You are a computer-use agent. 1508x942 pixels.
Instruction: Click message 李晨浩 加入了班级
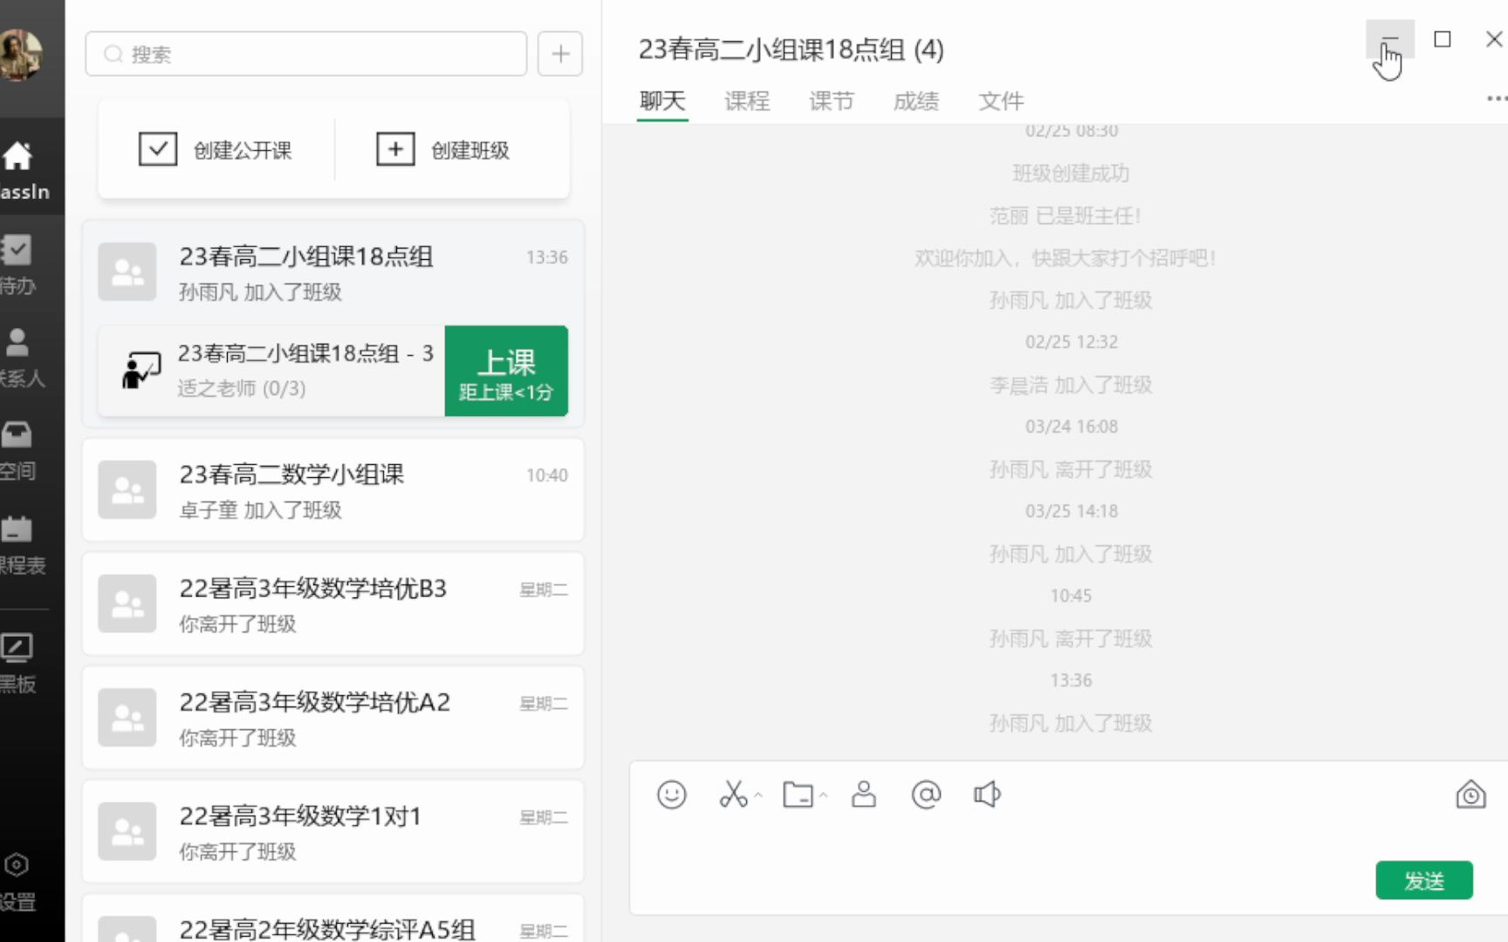pos(1071,385)
